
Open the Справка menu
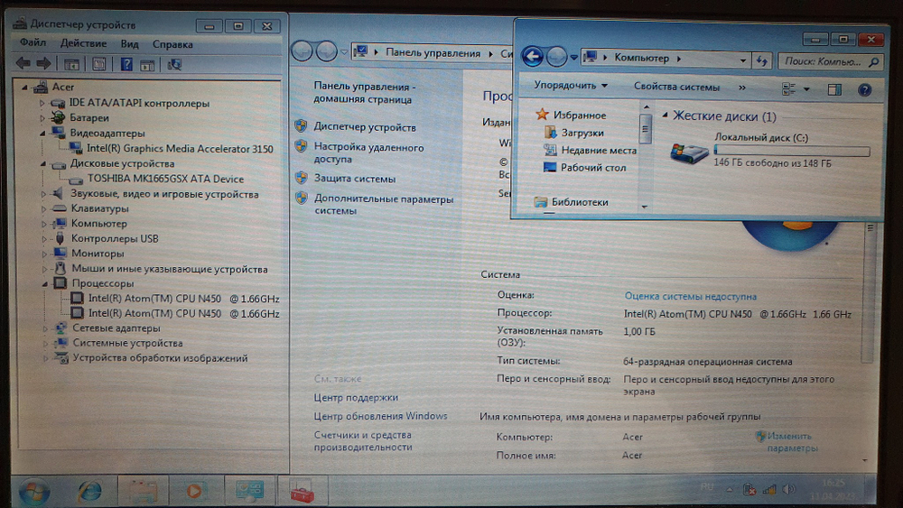tap(172, 44)
